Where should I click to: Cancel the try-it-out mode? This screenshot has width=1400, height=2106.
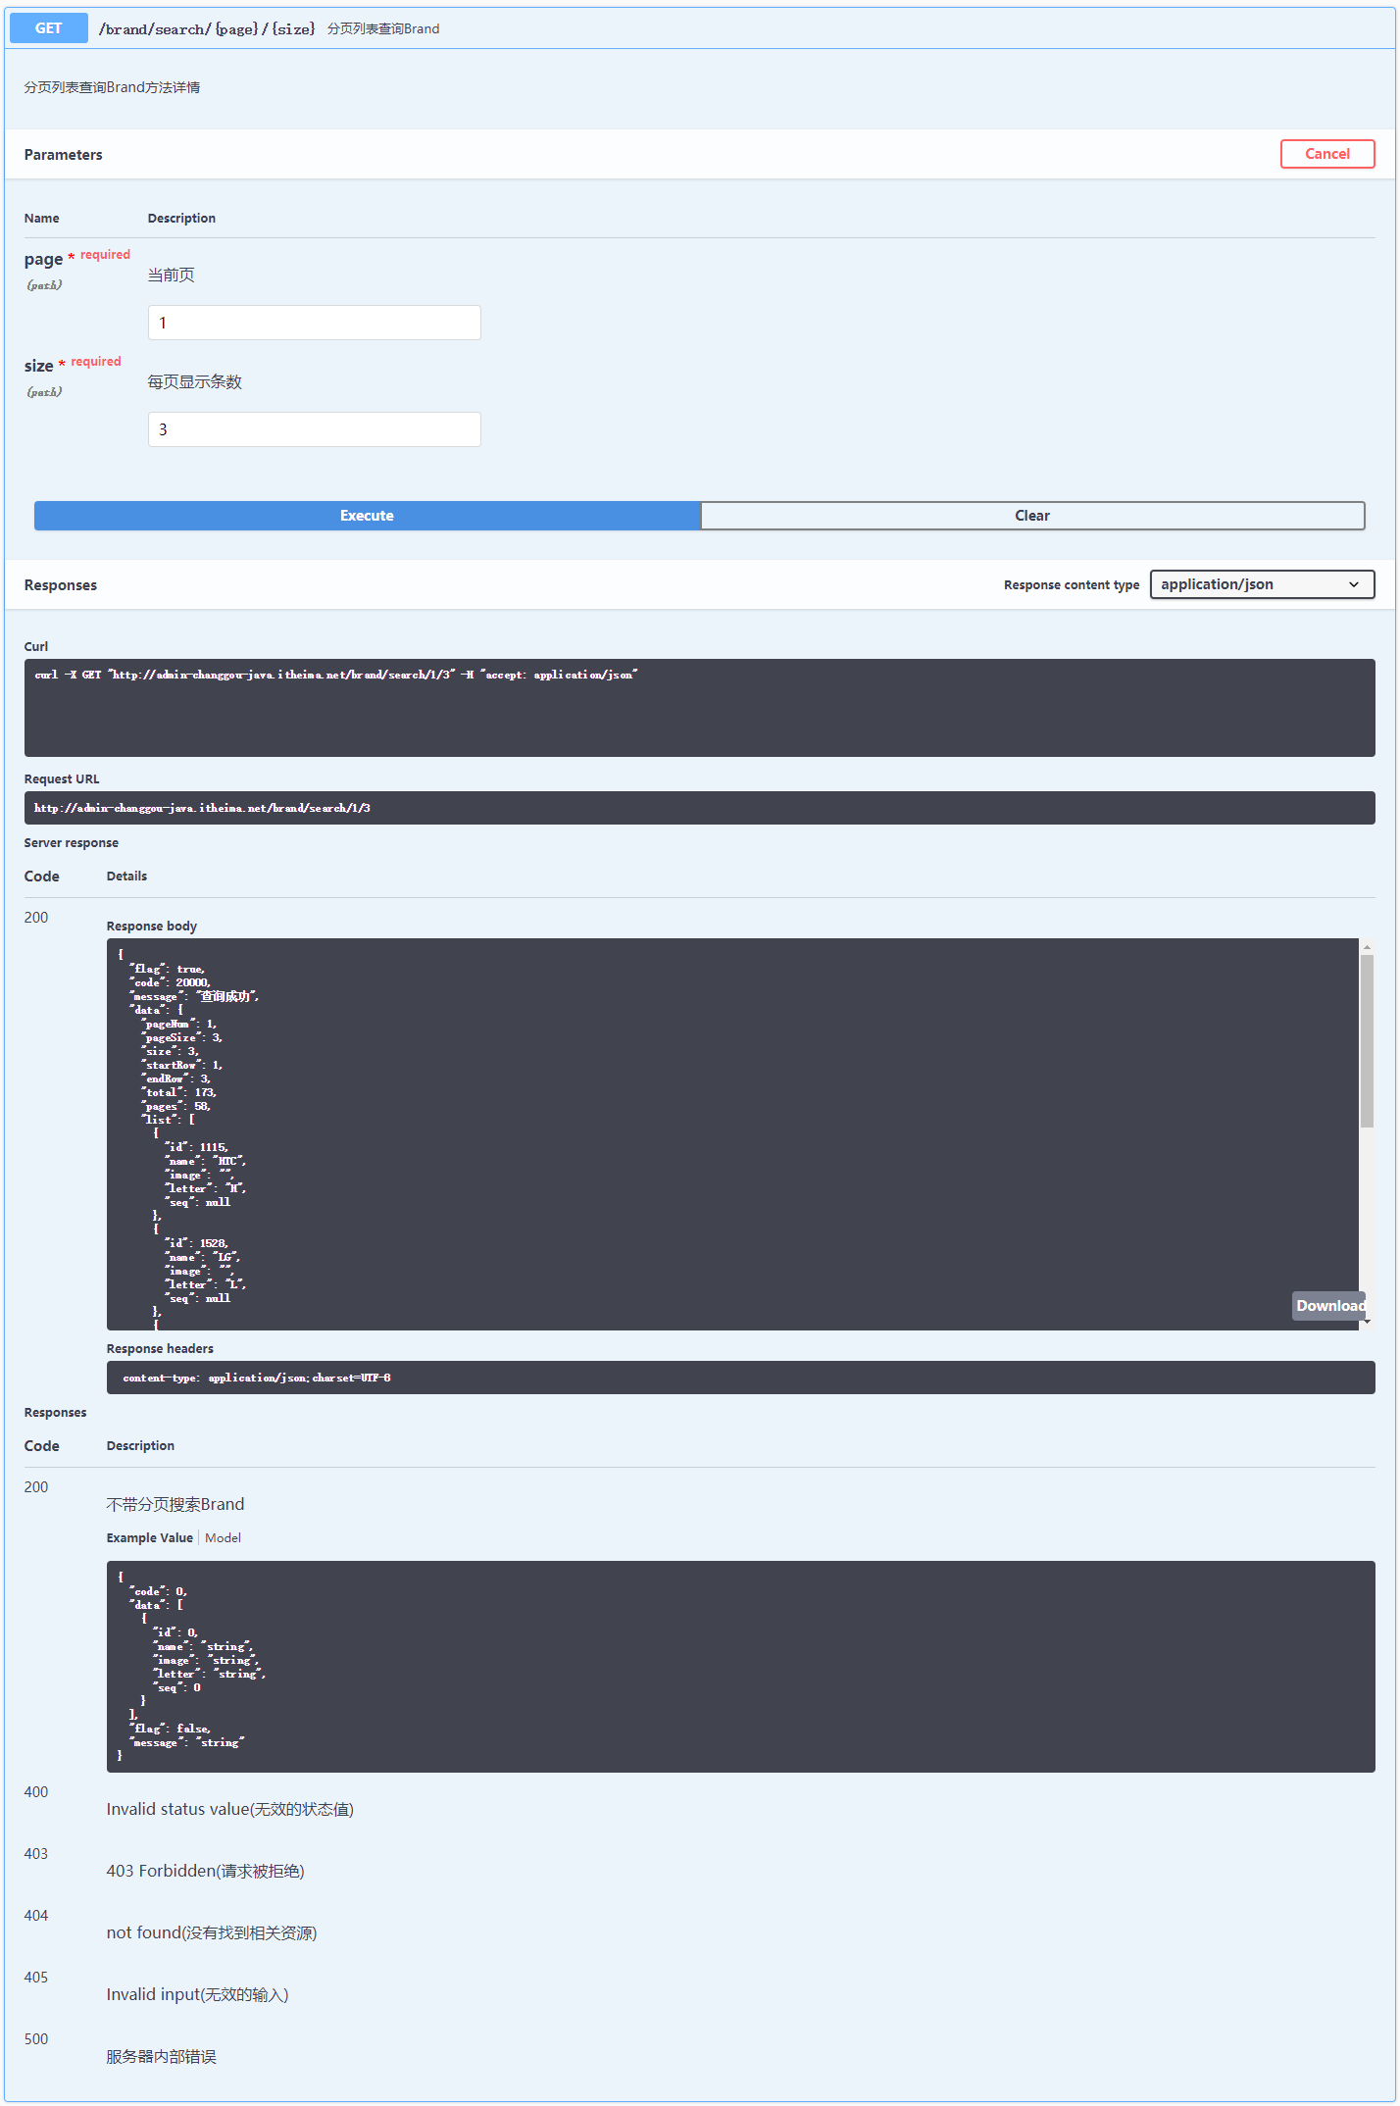(x=1326, y=154)
